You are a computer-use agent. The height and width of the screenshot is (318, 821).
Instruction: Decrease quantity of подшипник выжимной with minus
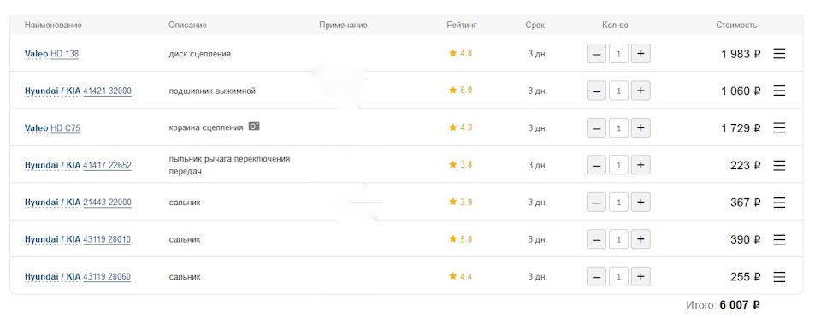pyautogui.click(x=596, y=91)
